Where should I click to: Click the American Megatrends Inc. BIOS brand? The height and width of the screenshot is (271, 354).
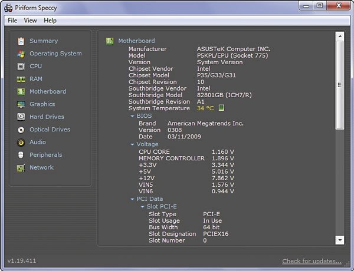click(x=205, y=124)
